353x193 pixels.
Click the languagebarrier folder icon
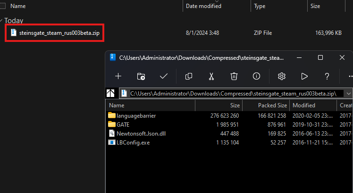112,115
